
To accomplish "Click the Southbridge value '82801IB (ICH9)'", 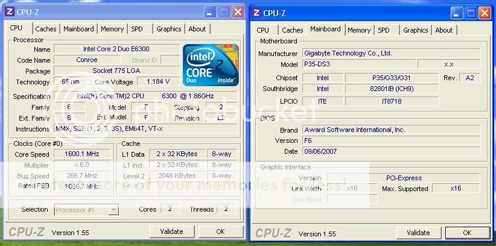I will [x=392, y=89].
